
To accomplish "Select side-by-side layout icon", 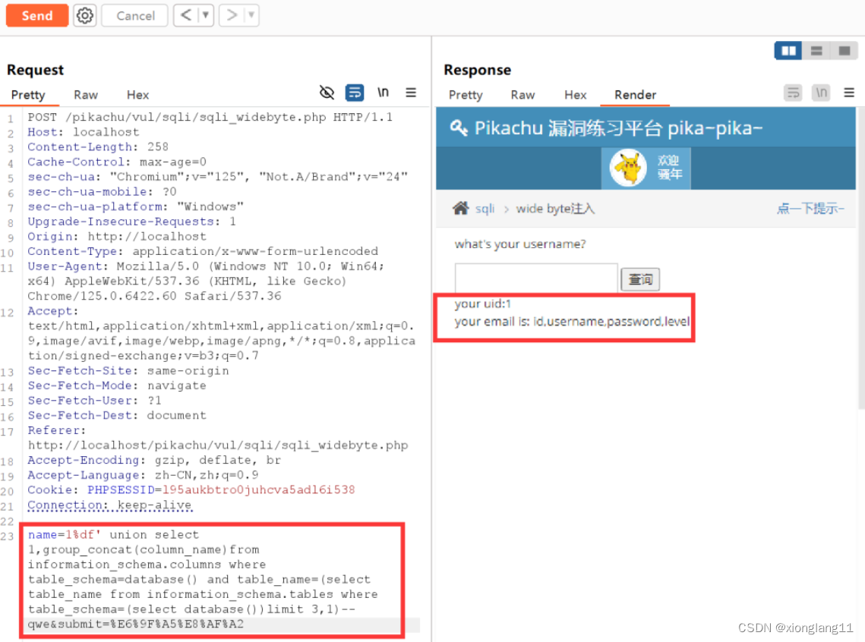I will [x=788, y=51].
